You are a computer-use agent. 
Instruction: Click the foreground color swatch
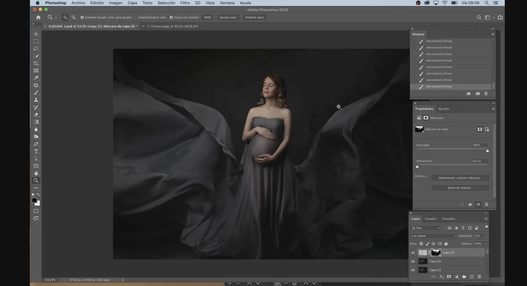click(34, 200)
